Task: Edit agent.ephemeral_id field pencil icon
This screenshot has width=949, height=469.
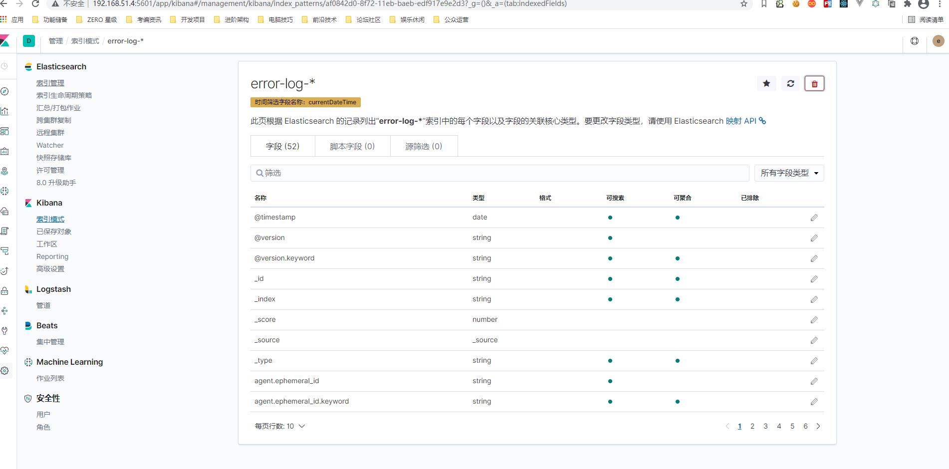Action: 814,381
